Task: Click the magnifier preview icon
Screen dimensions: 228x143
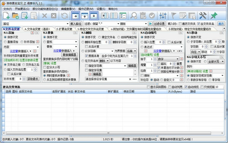Action: click(x=134, y=16)
